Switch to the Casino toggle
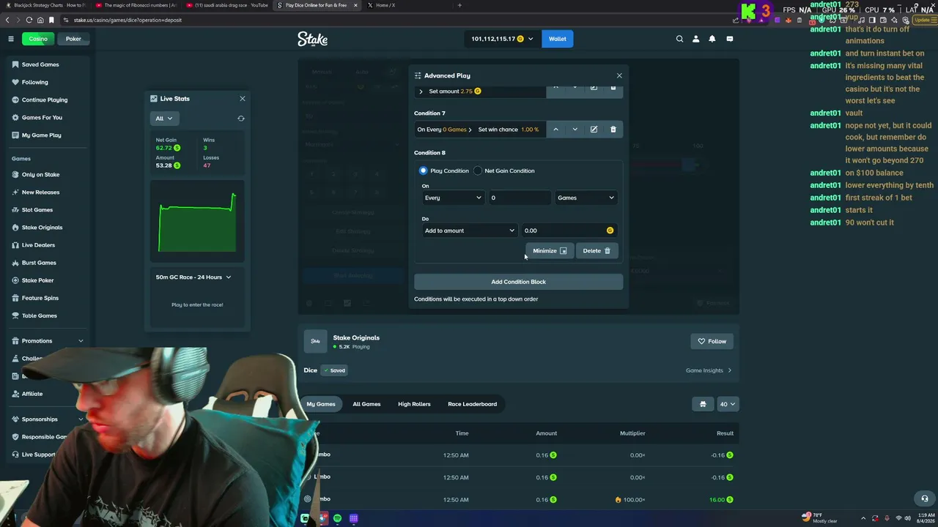 (38, 39)
